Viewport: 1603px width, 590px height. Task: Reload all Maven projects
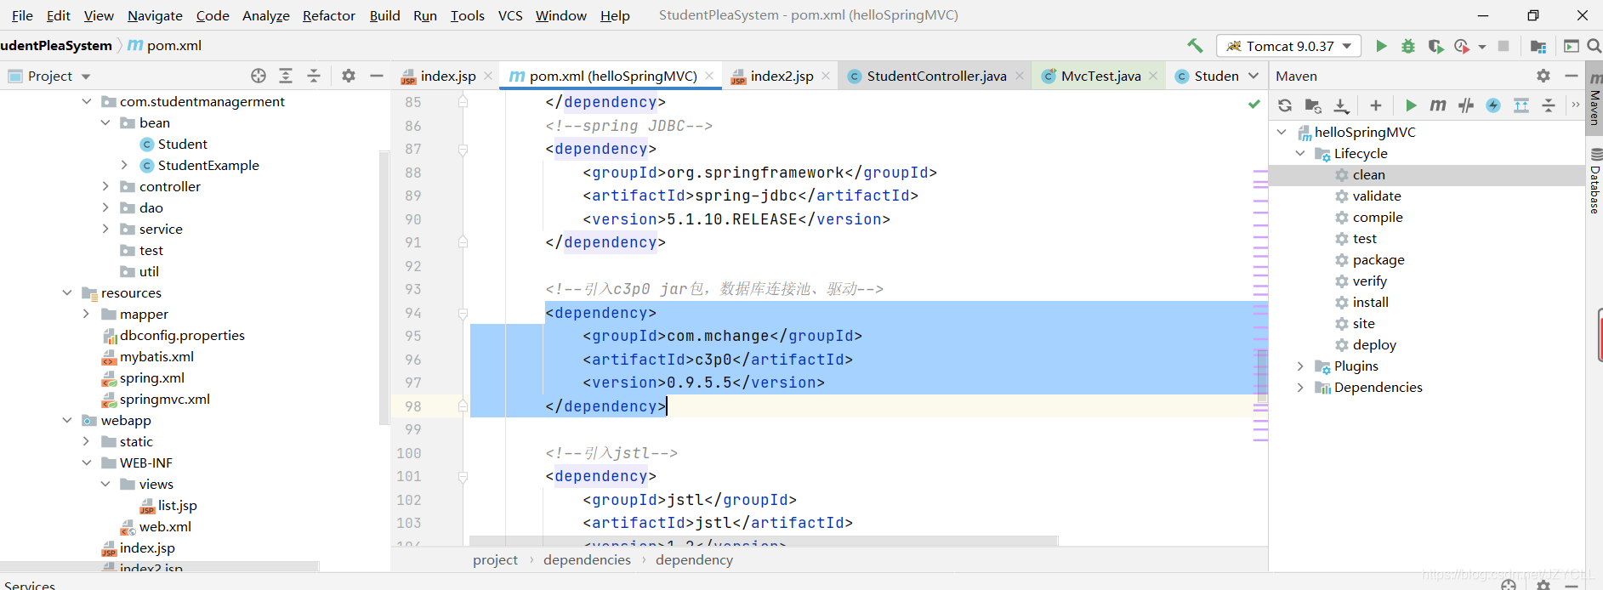coord(1285,105)
